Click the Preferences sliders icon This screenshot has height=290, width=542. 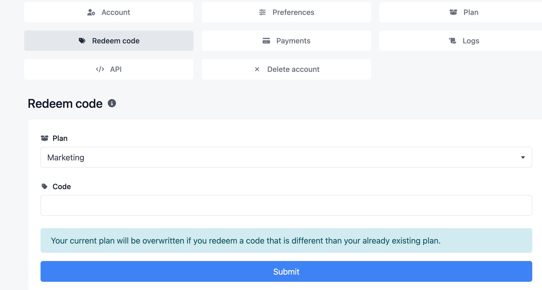point(262,12)
